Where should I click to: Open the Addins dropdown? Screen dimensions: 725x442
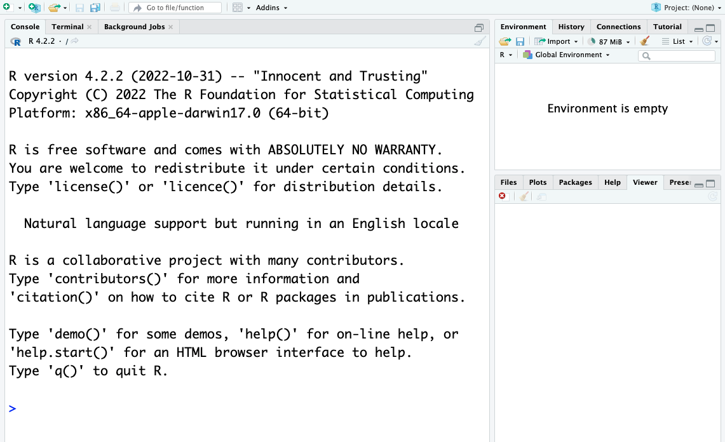271,8
